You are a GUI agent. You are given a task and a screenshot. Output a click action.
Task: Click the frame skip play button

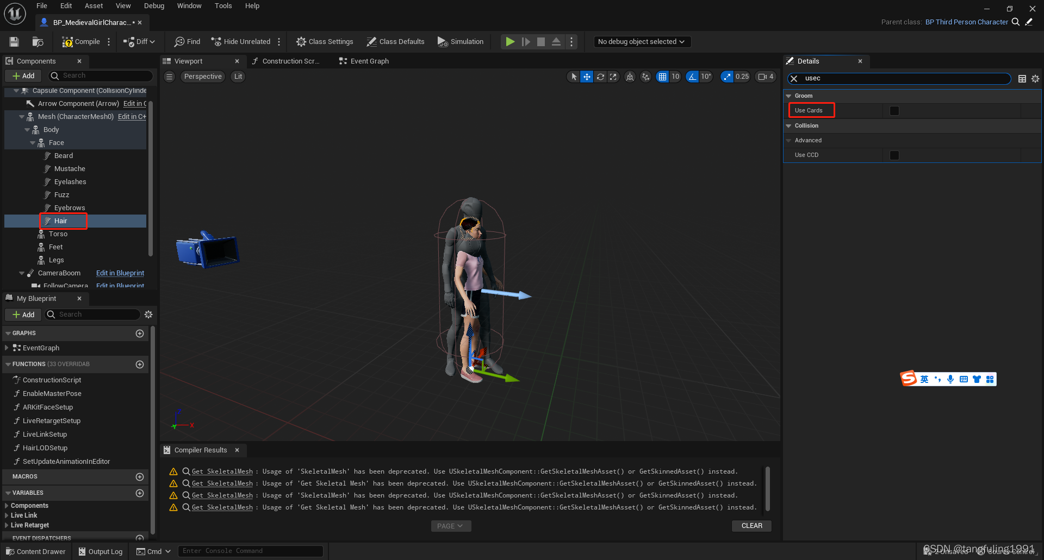526,42
